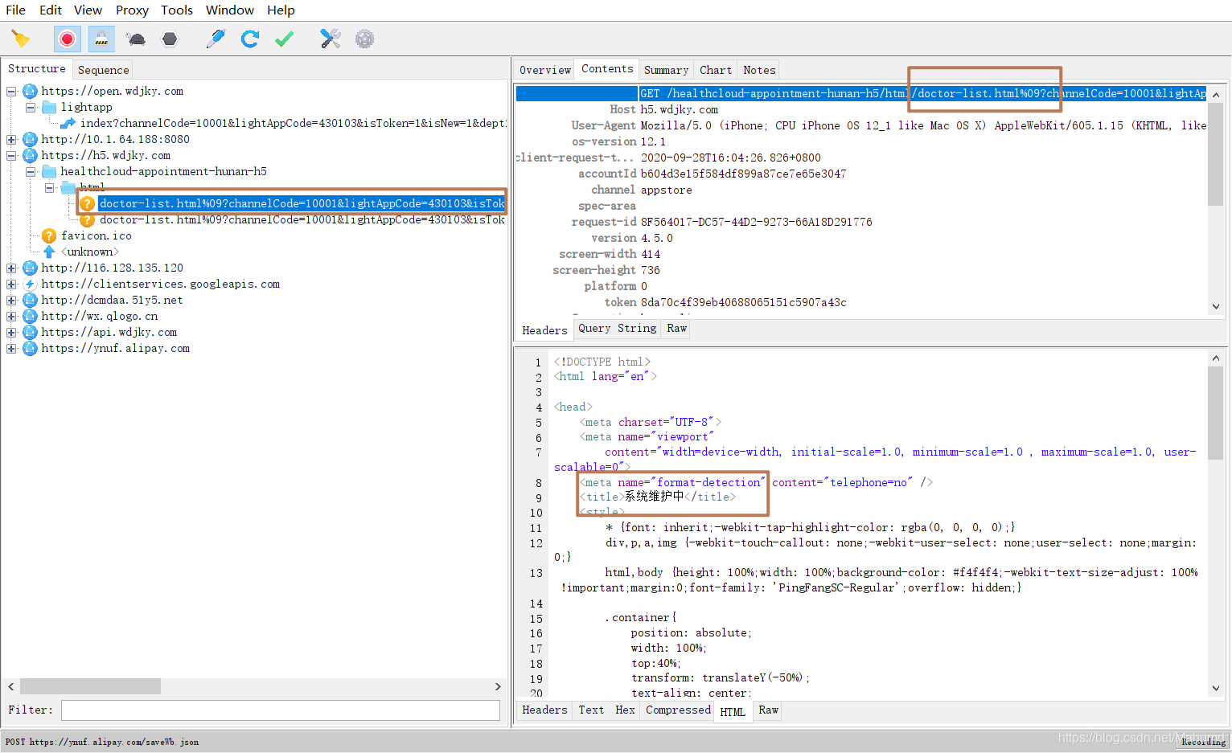This screenshot has width=1232, height=753.
Task: Expand the https://clientservices.googleapis.com node
Action: [x=11, y=284]
